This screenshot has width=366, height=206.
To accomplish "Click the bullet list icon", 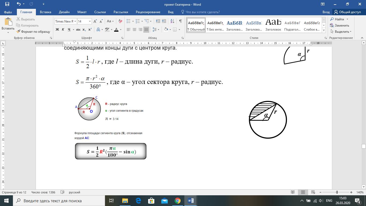I will 128,21.
